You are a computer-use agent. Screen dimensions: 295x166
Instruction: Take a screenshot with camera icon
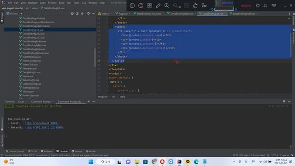tap(149, 6)
